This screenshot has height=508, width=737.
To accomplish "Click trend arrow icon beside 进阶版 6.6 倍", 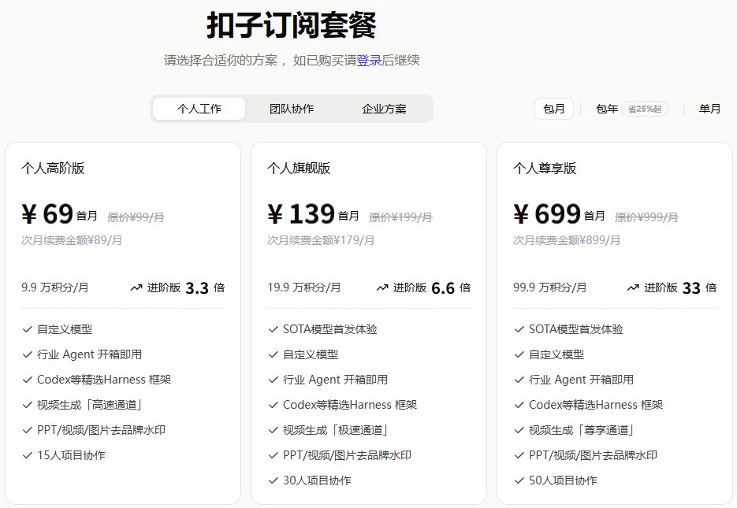I will [x=382, y=287].
